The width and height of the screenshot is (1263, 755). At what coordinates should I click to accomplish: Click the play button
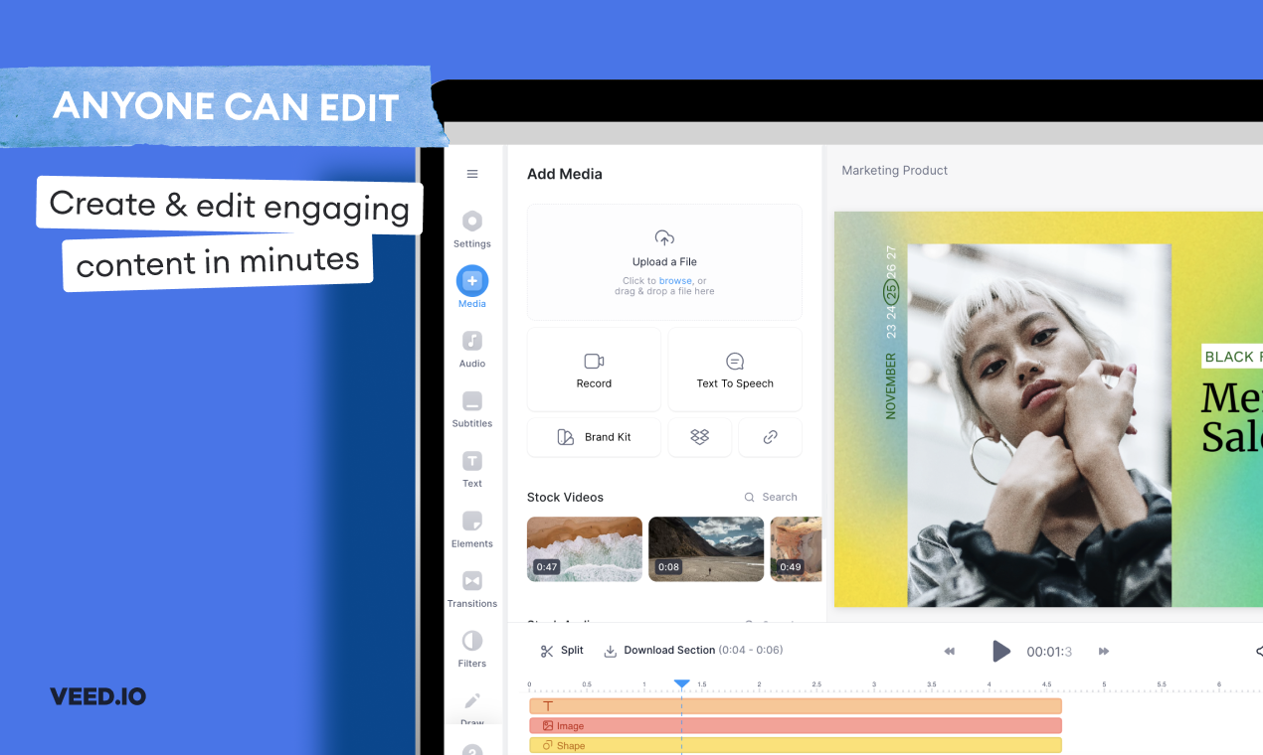1000,652
